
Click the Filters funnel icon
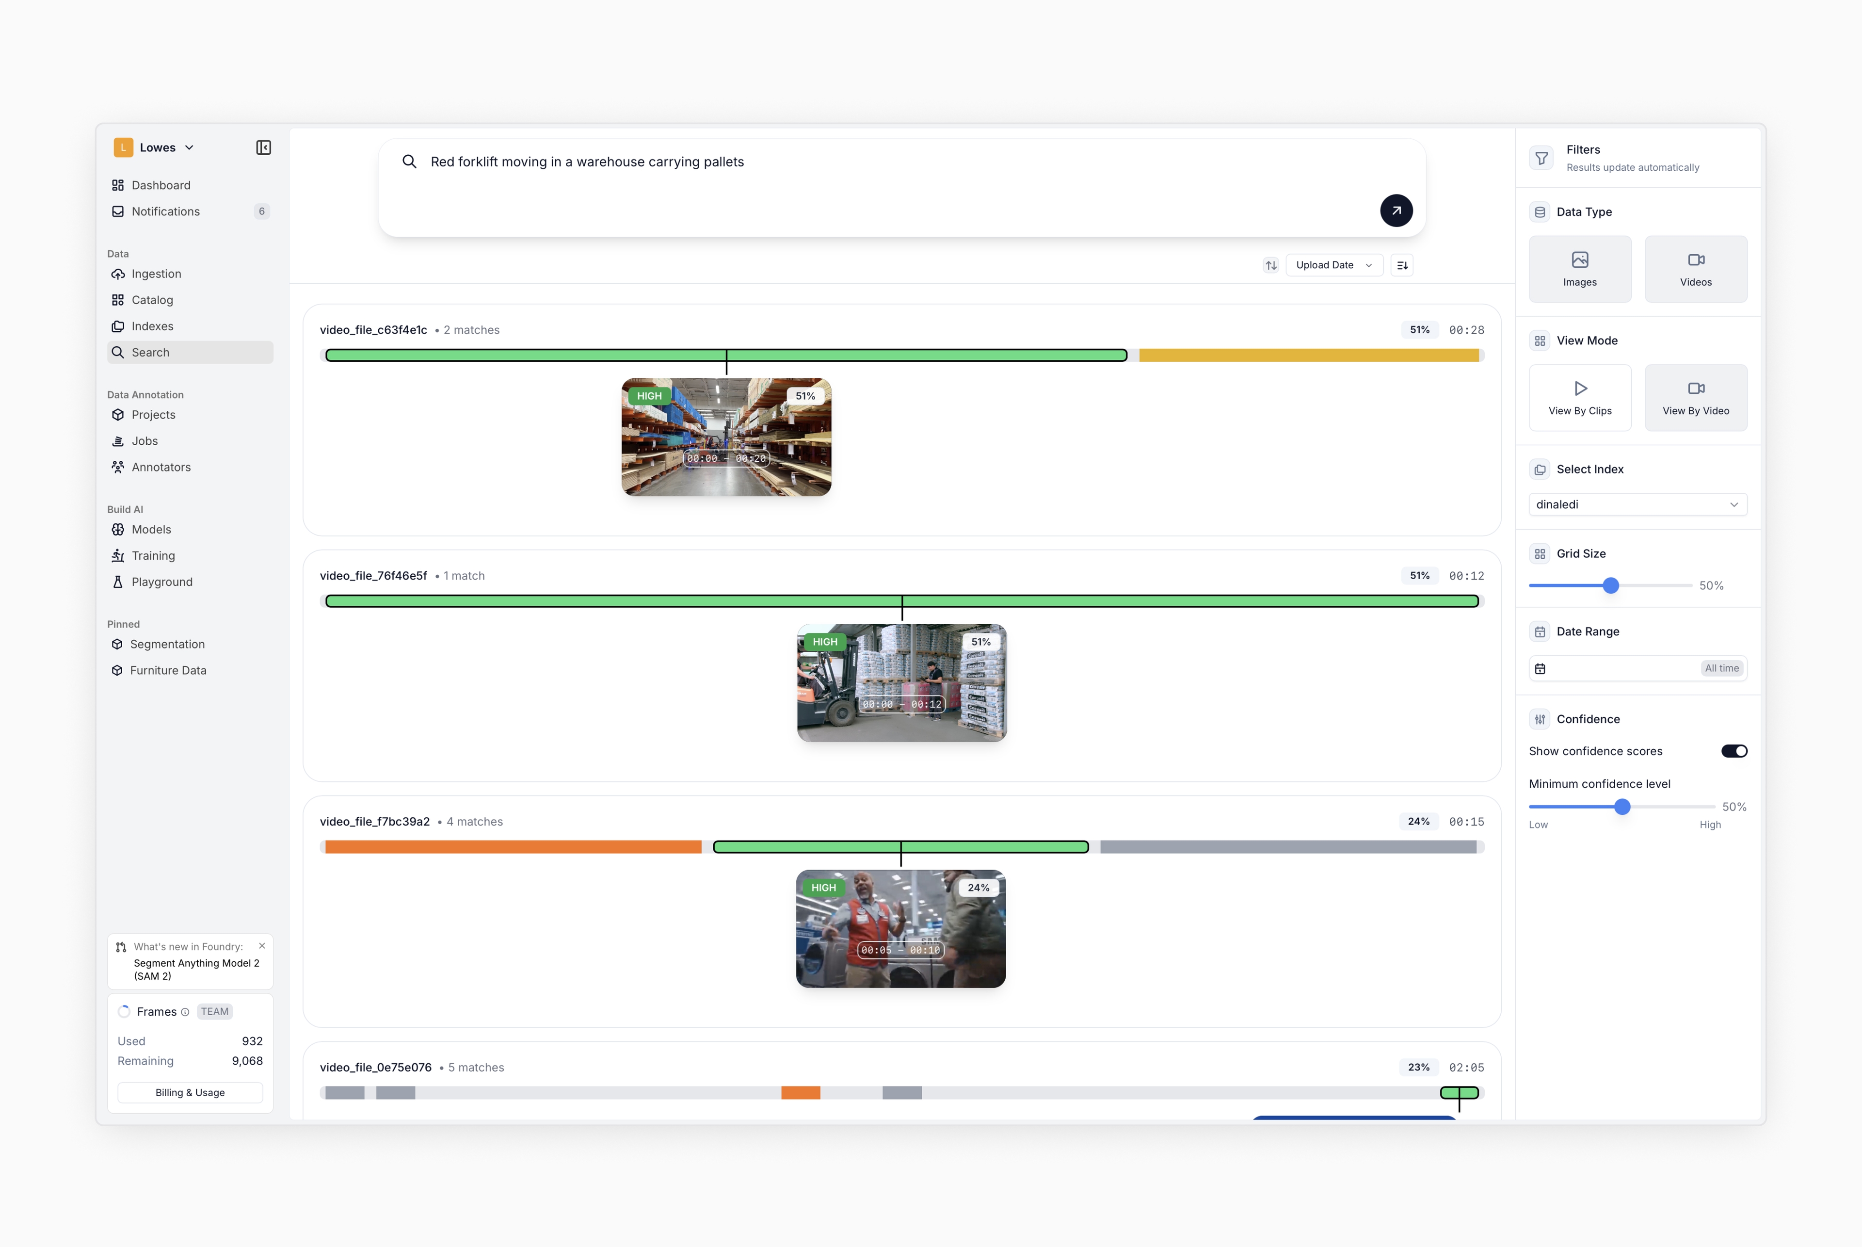(1541, 158)
